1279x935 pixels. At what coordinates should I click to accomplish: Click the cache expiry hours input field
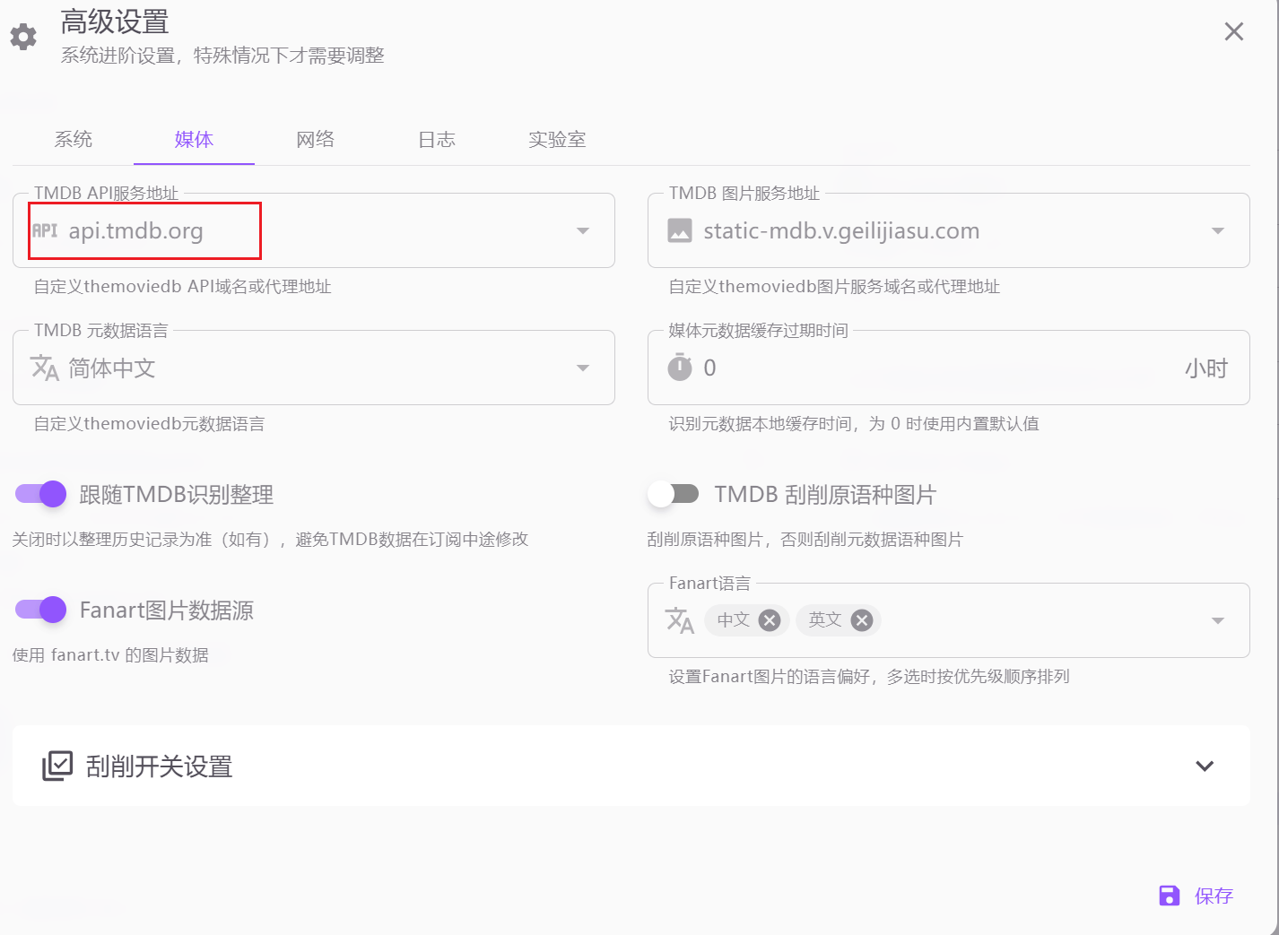point(933,368)
